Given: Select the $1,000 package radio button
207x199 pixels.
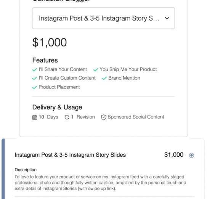Looking at the screenshot, I should click(x=191, y=155).
